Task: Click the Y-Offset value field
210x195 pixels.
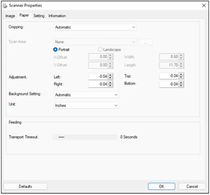Action: 98,65
